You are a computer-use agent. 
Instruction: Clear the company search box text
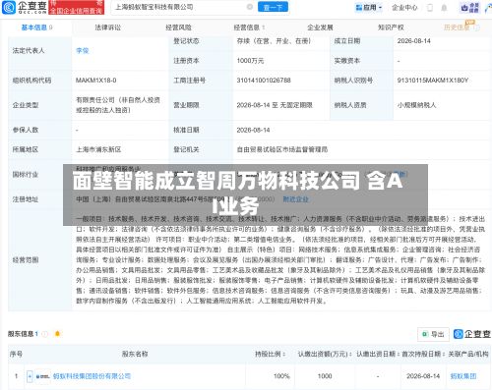coord(250,7)
